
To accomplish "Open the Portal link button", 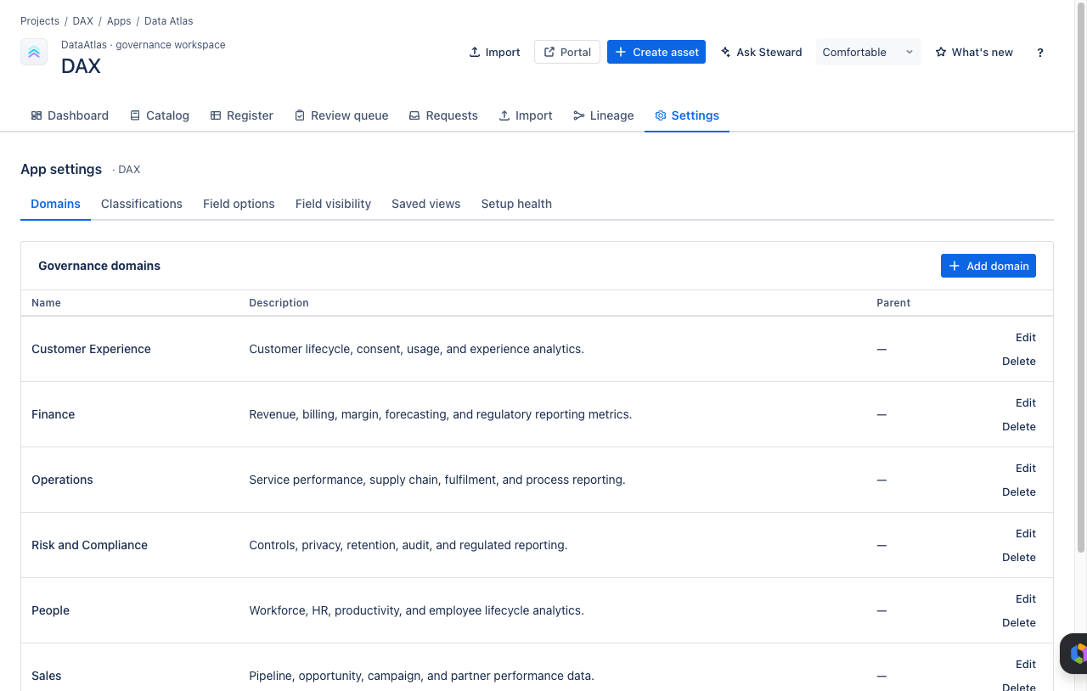I will tap(567, 52).
